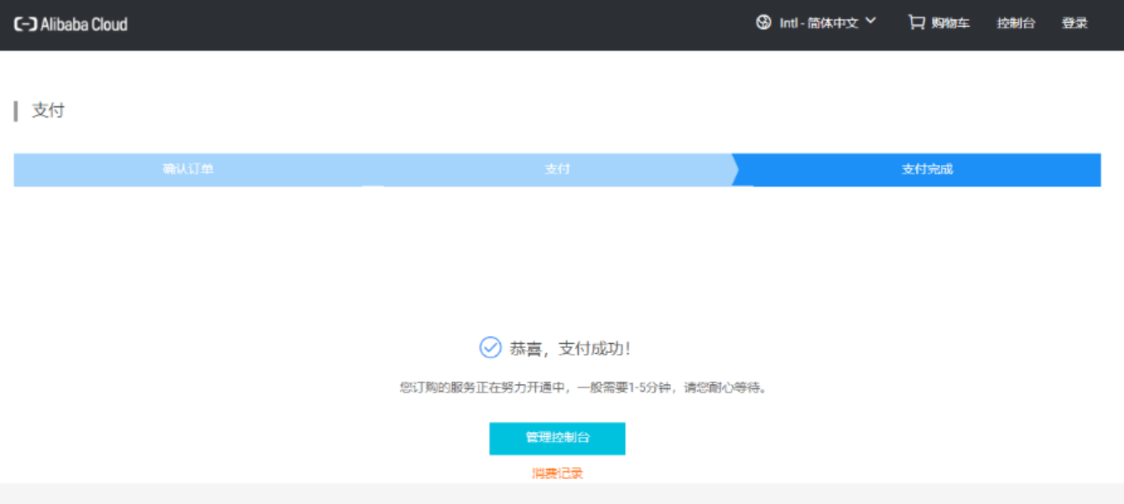Open the 购物车 link
Screen dimensions: 1124x504
(x=950, y=23)
